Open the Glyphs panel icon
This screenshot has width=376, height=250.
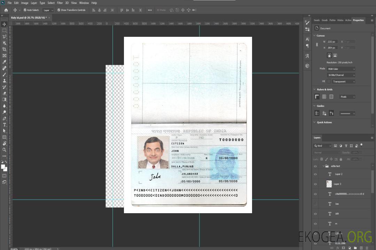coord(307,56)
